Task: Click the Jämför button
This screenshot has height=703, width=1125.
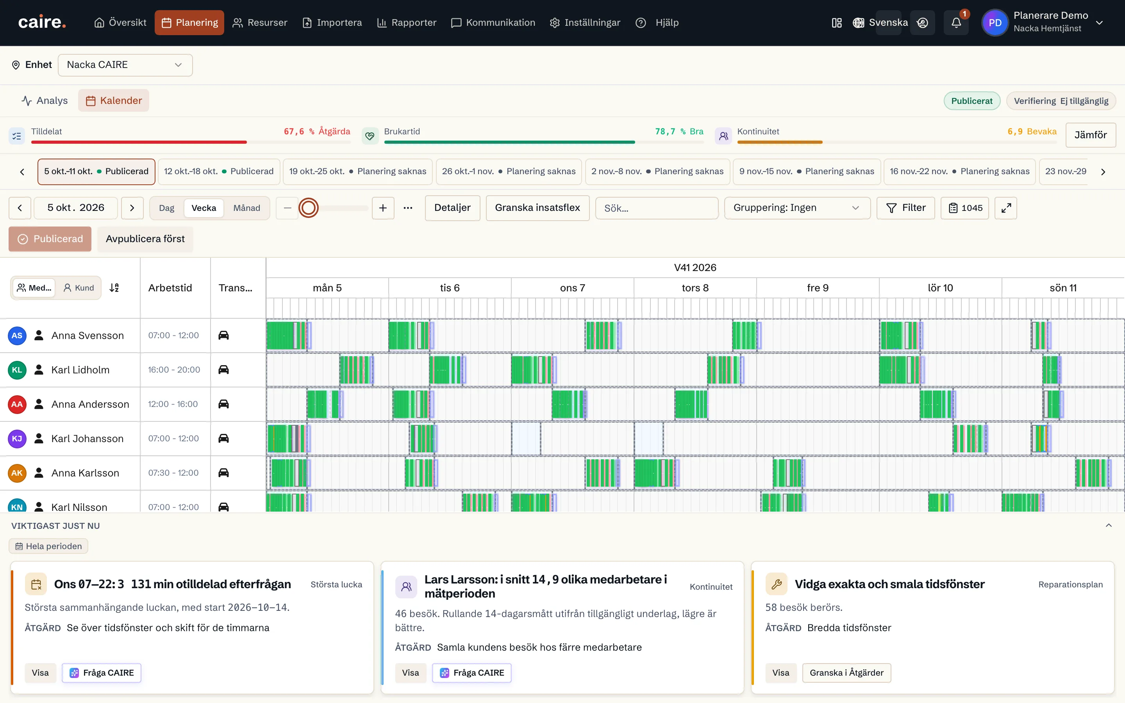Action: coord(1090,135)
